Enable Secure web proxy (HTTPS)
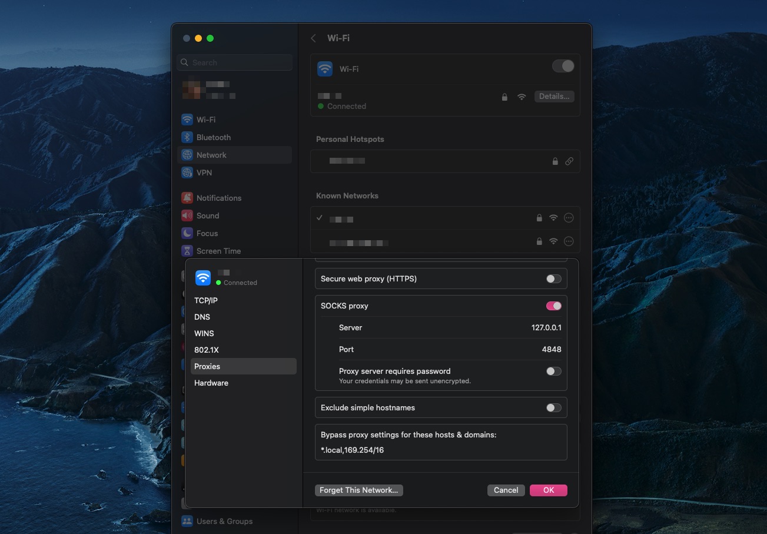 553,279
